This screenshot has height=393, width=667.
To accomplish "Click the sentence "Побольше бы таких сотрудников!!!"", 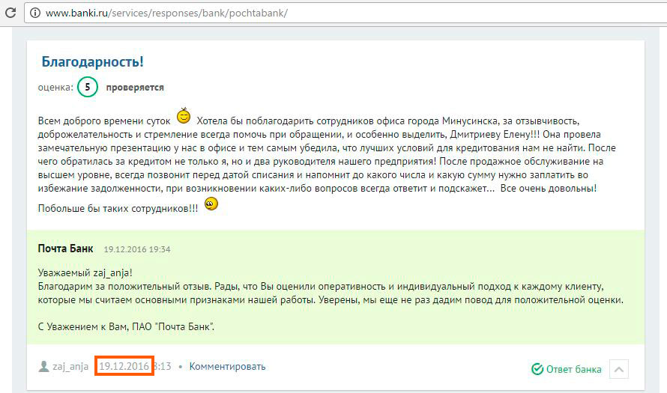I will (x=118, y=209).
